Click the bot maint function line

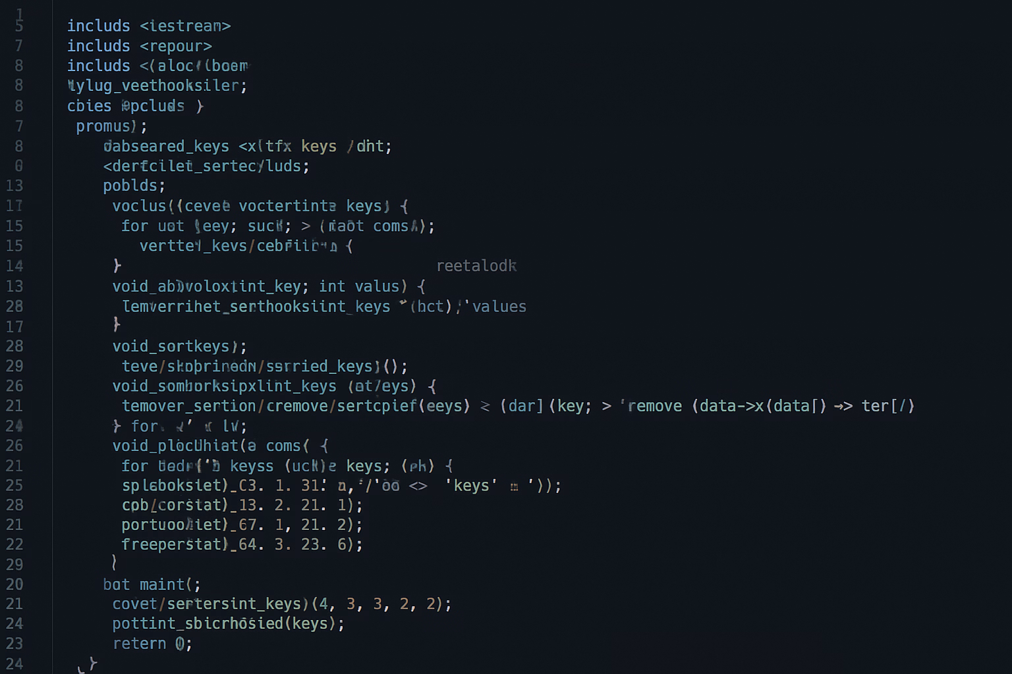point(152,584)
